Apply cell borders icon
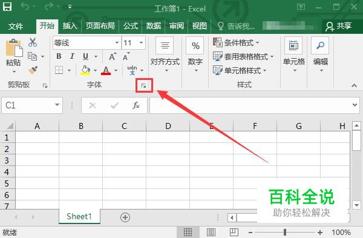 coord(59,70)
